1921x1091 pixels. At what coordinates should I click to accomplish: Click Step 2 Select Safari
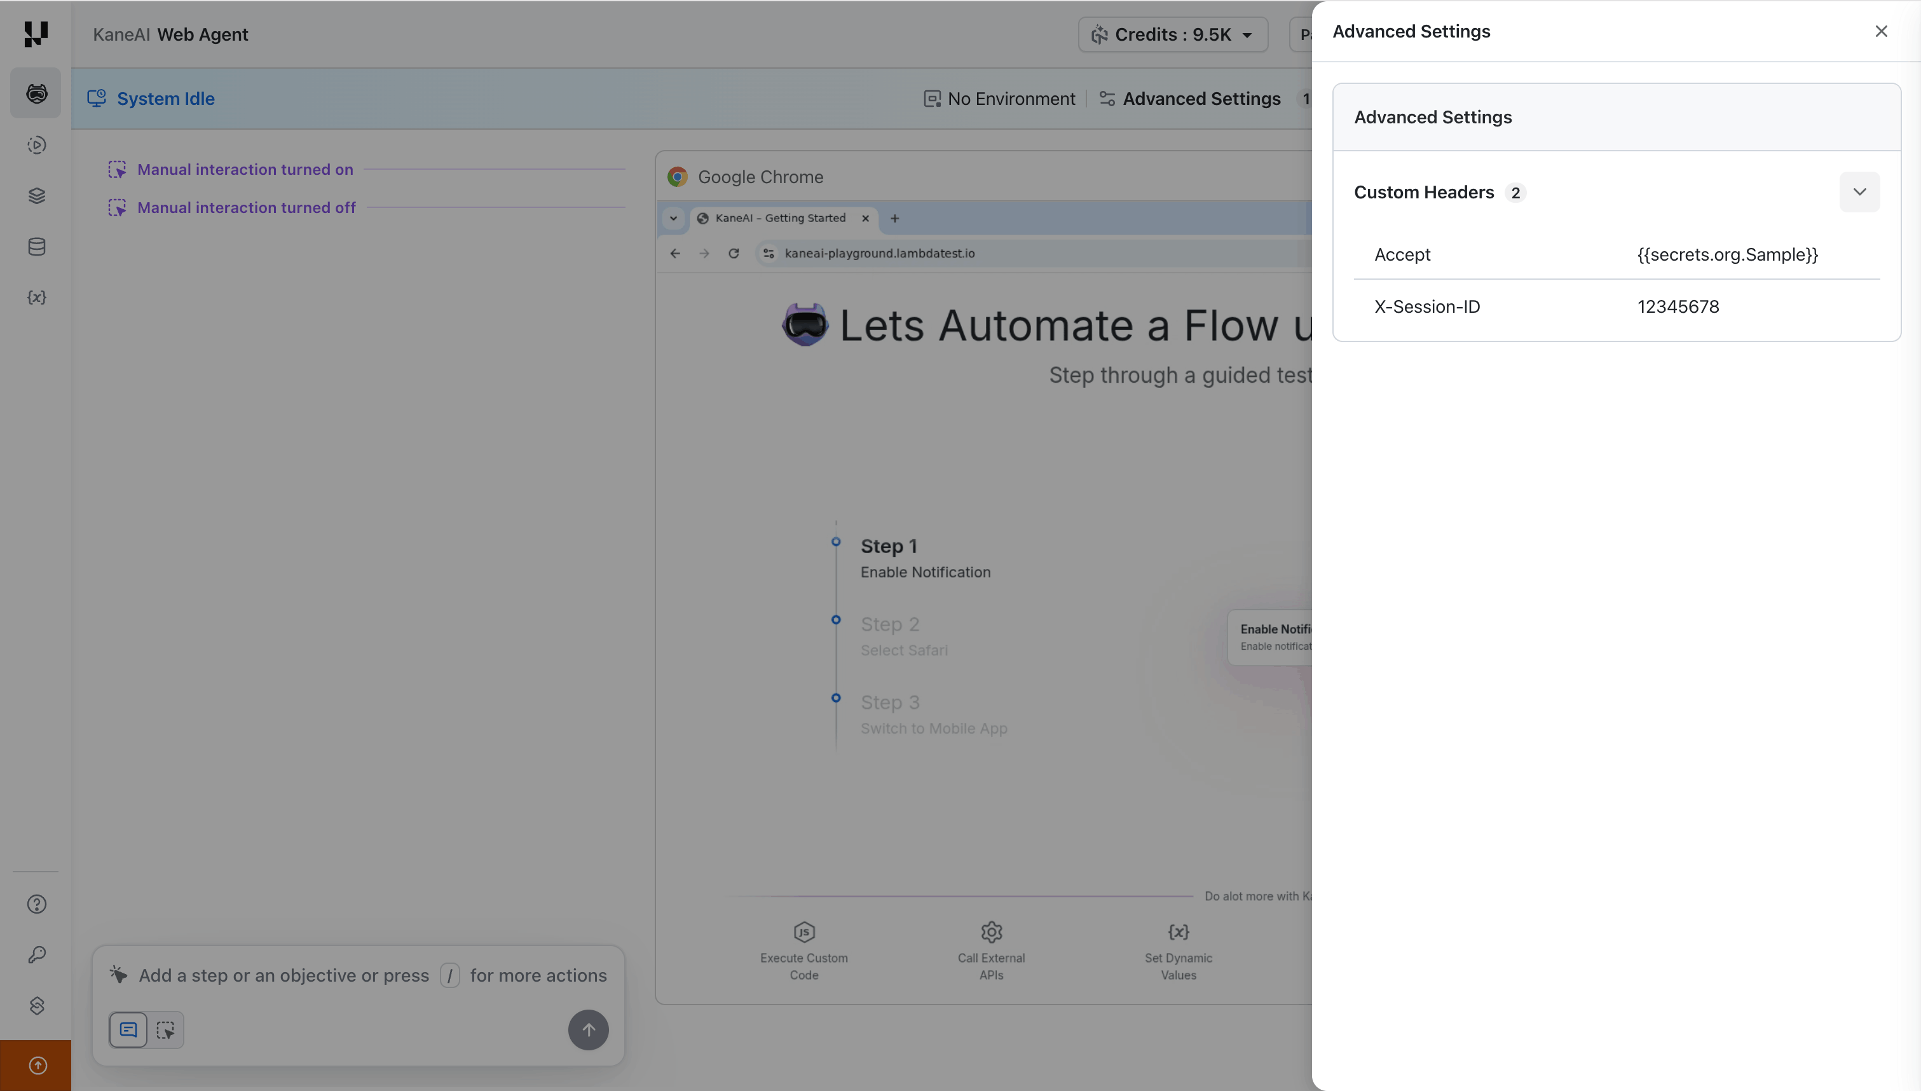(904, 636)
